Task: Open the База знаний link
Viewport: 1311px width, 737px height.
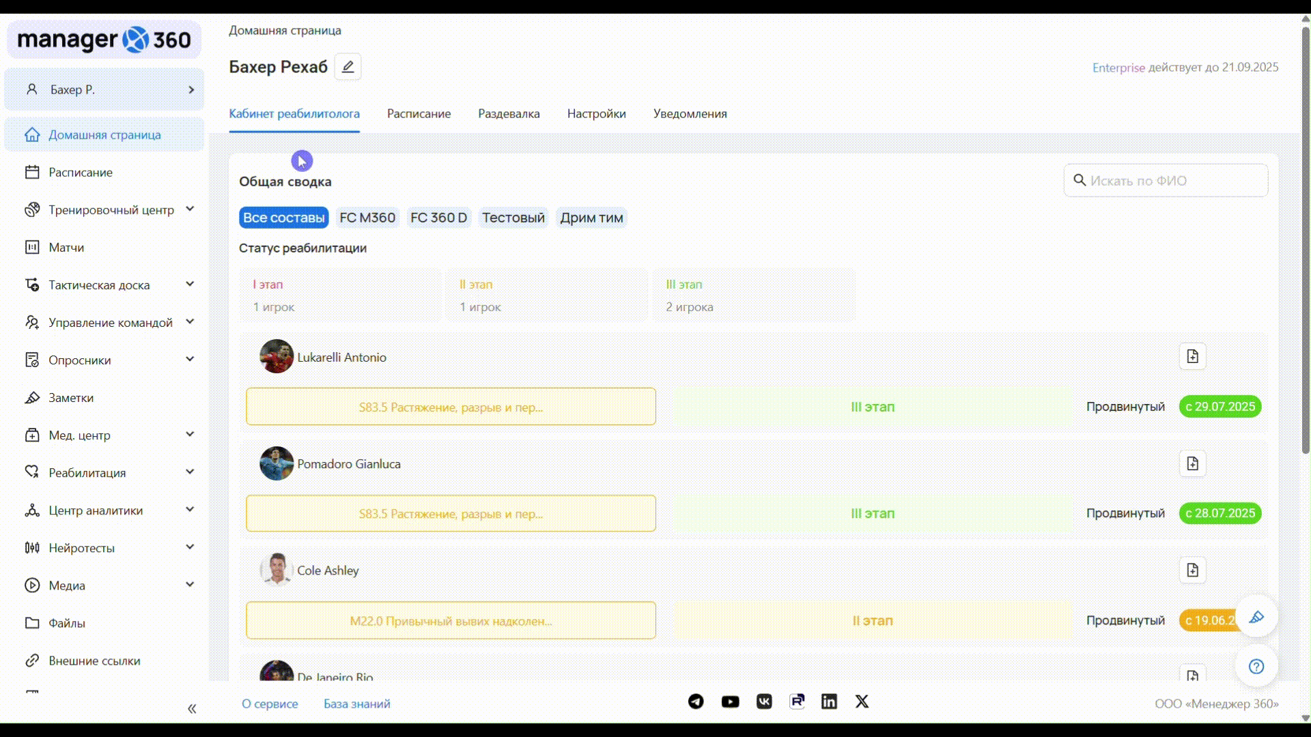Action: (x=357, y=704)
